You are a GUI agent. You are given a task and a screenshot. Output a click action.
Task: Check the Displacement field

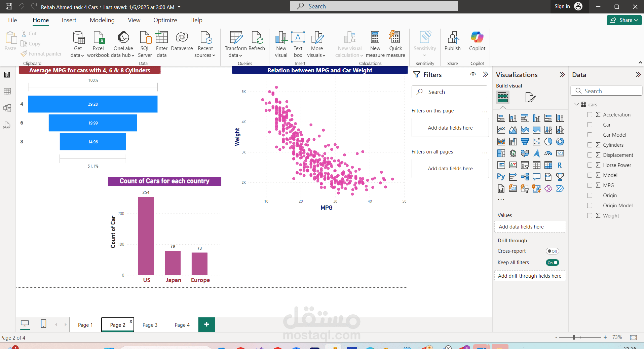pos(590,155)
